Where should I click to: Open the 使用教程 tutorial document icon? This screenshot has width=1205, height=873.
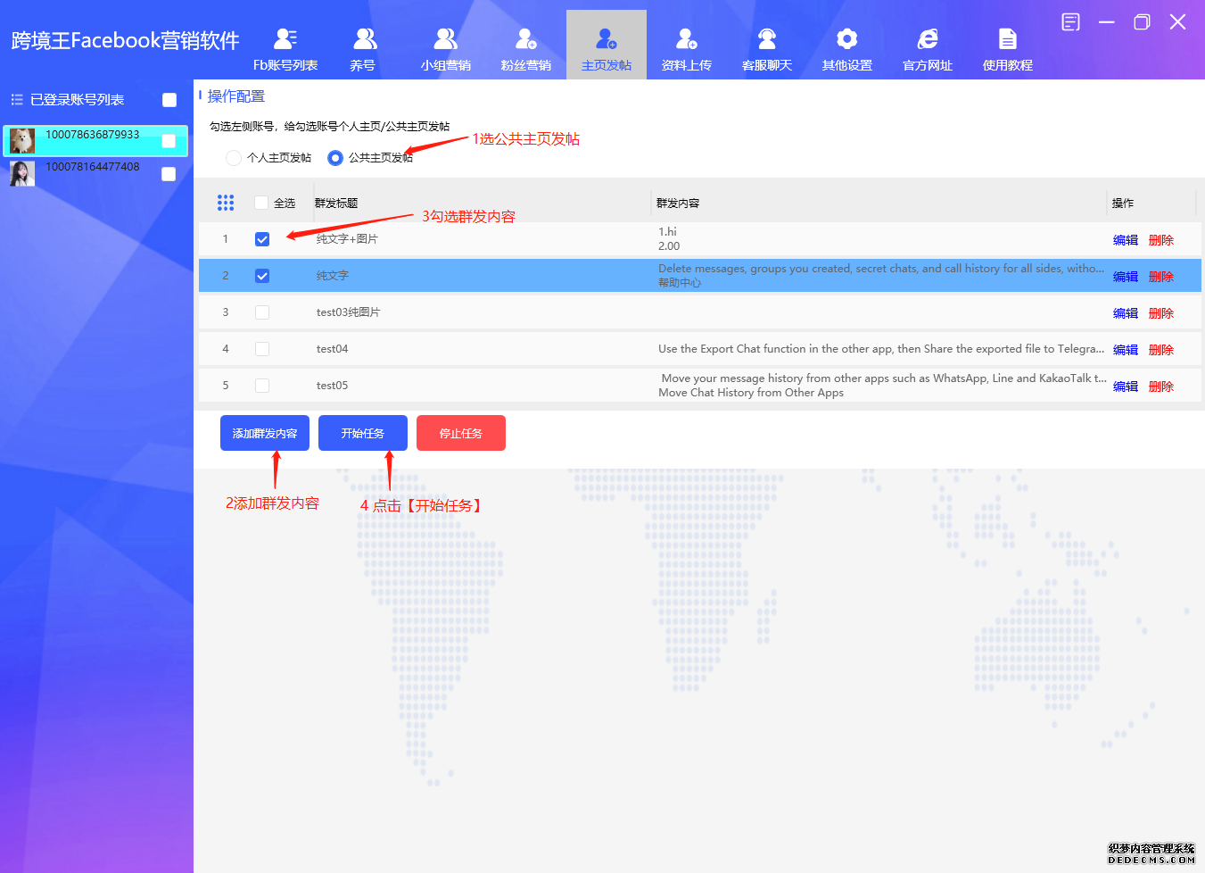pos(1007,39)
